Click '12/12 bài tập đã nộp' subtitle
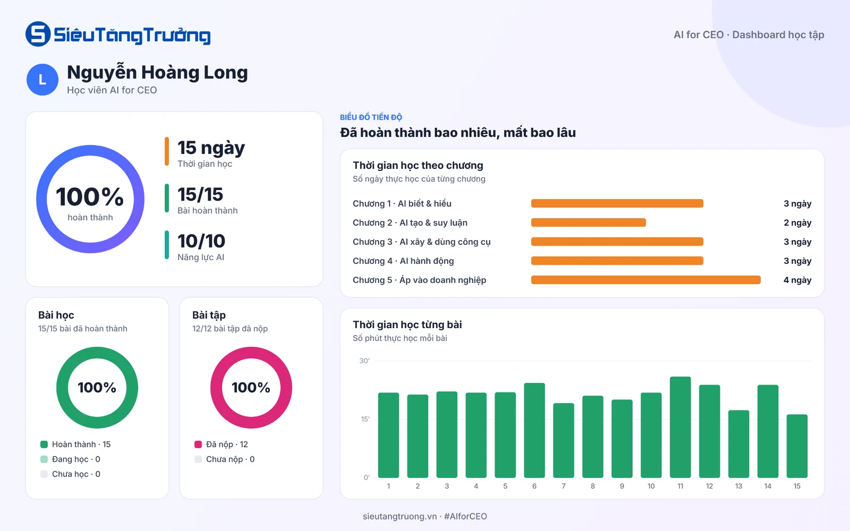 230,329
